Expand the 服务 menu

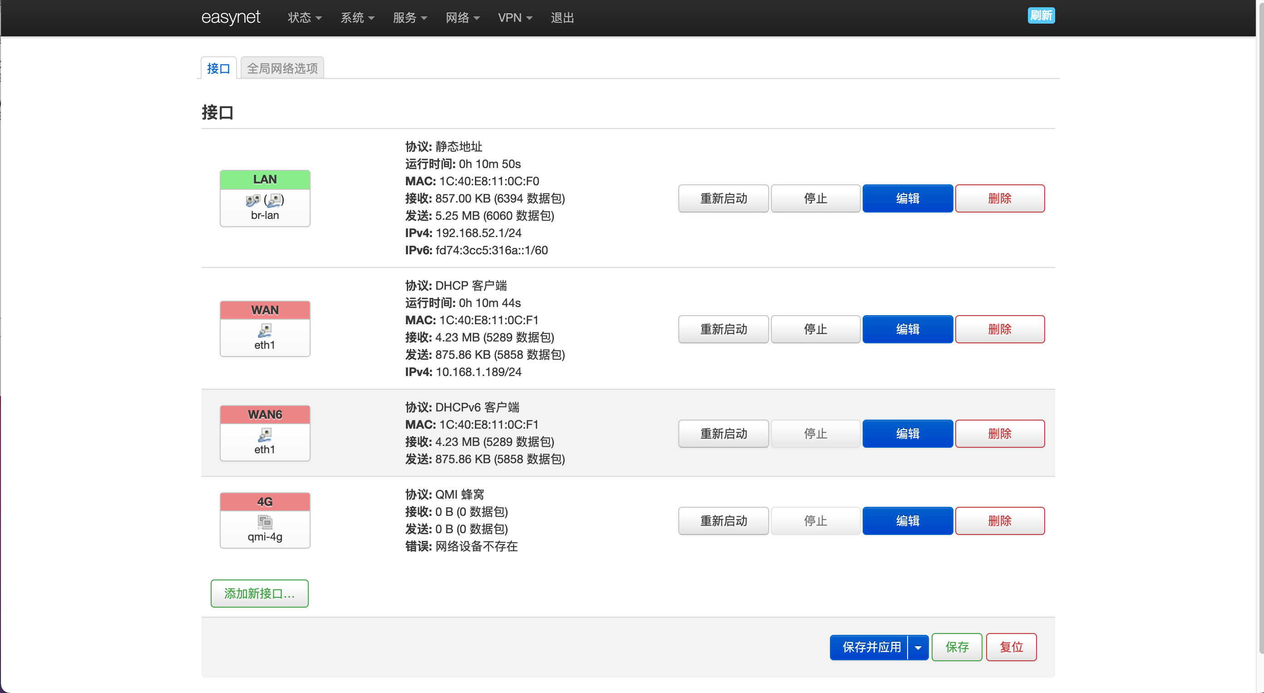[410, 18]
